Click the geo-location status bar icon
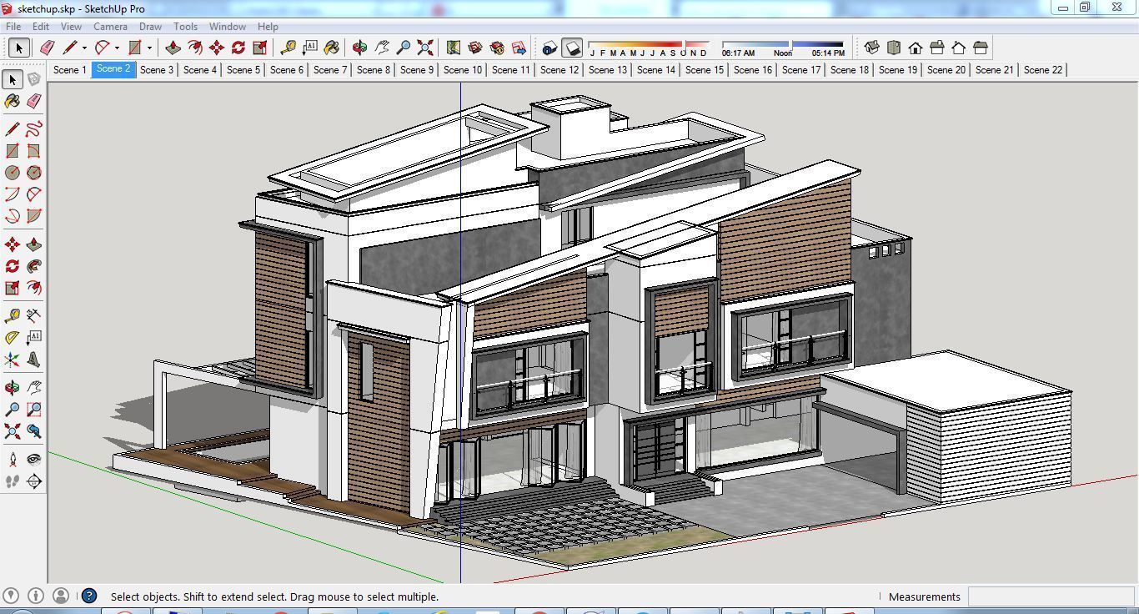Viewport: 1139px width, 614px height. [11, 596]
